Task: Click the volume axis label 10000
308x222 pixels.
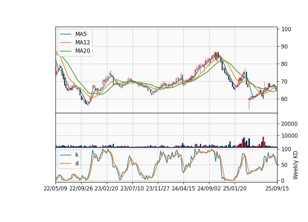Action: (x=289, y=136)
